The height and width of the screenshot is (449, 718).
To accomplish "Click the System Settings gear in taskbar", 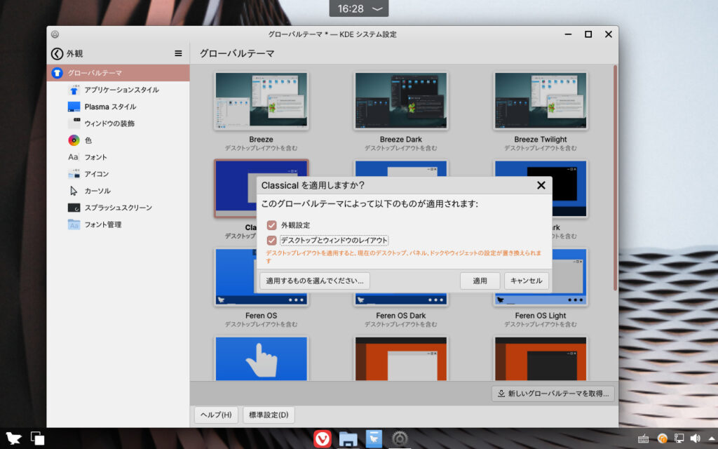I will tap(400, 438).
